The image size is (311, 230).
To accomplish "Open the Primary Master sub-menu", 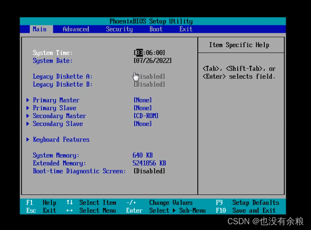I will click(x=56, y=100).
